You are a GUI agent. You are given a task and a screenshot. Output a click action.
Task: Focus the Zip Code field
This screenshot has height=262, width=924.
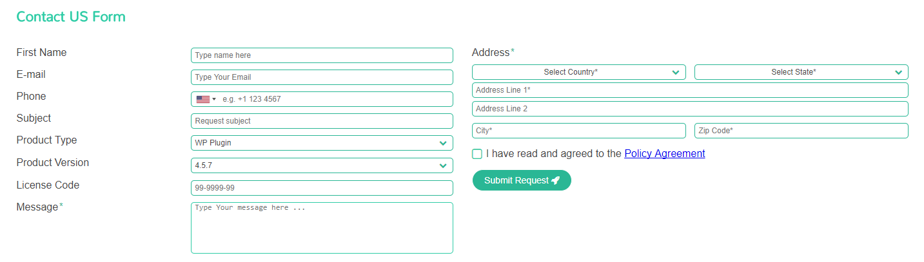pos(801,131)
